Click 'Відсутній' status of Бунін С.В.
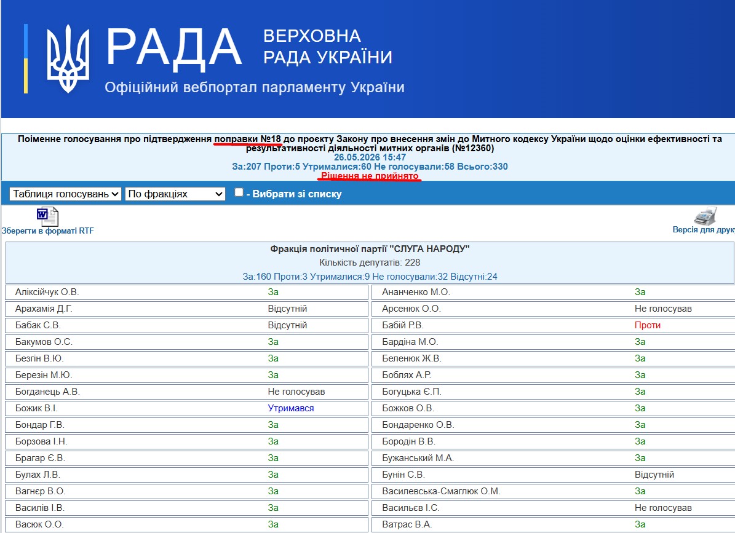 point(654,475)
